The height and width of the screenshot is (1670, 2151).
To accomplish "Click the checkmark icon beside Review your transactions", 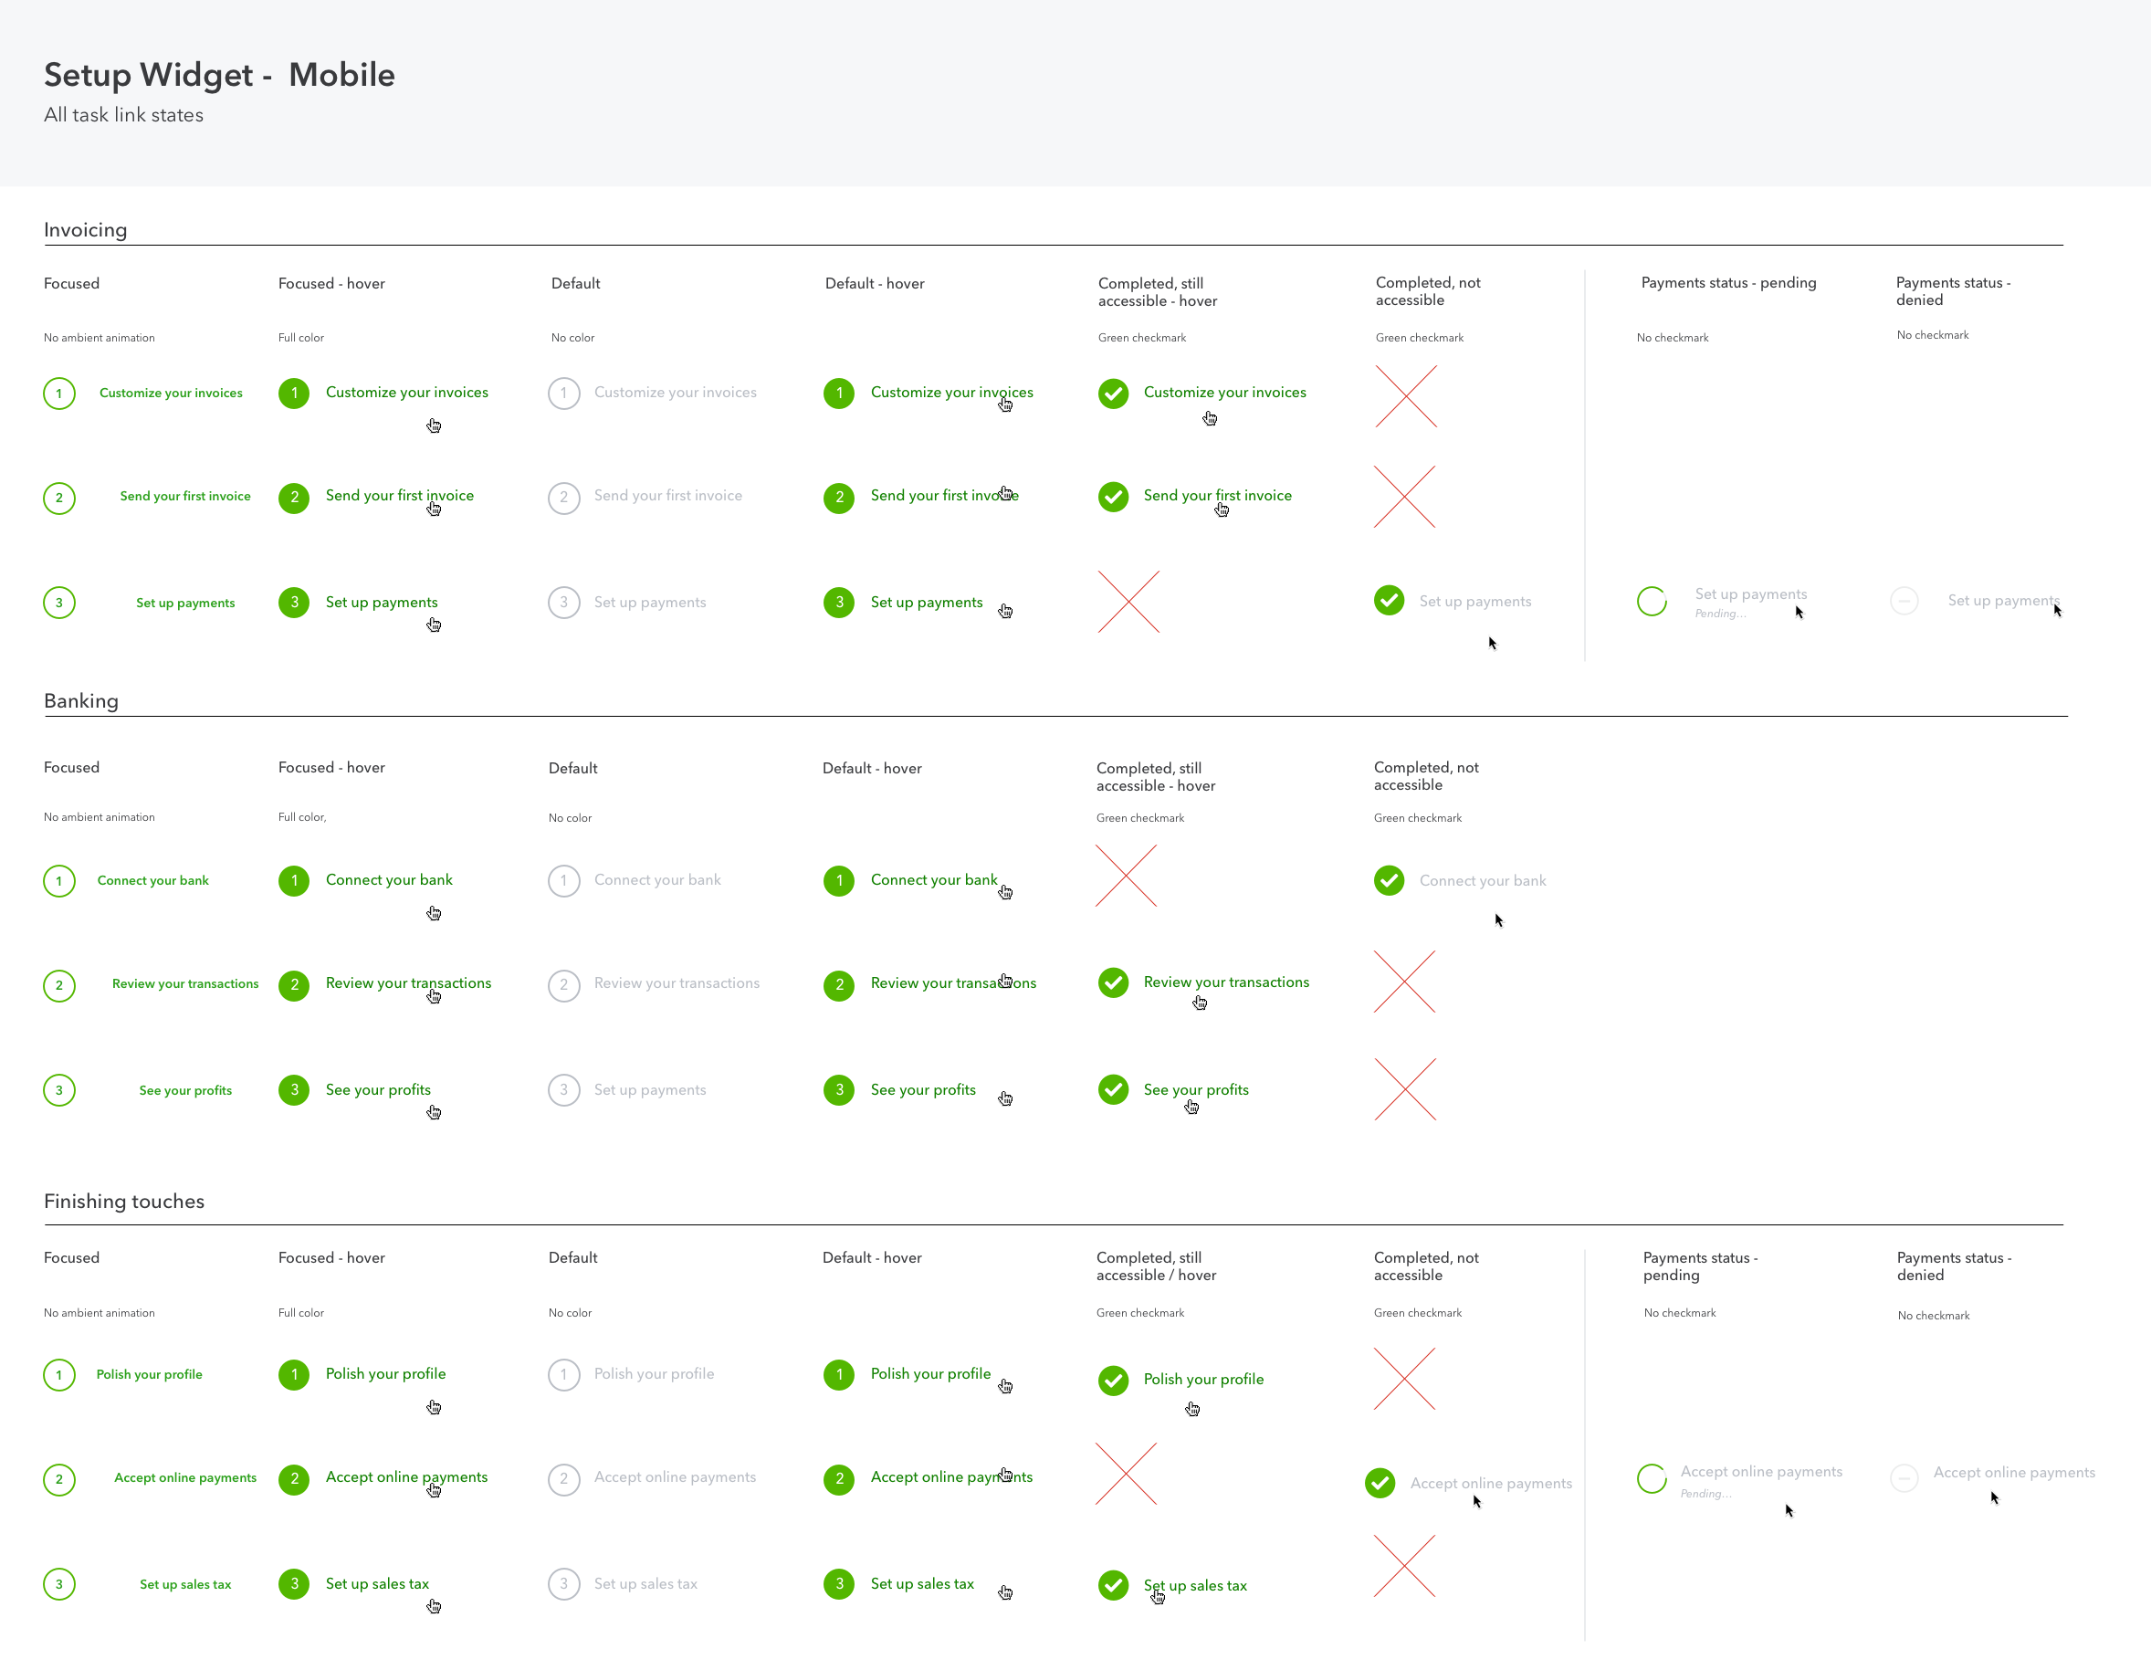I will pos(1113,982).
